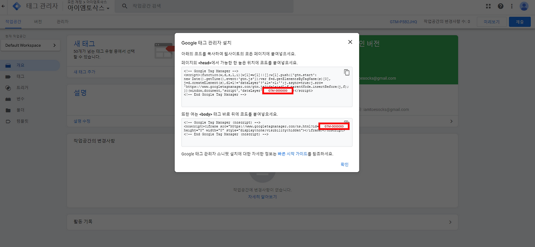Open the user account avatar

click(524, 6)
